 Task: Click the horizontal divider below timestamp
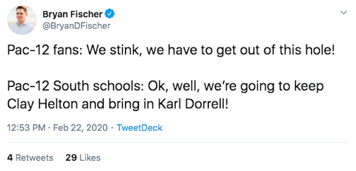point(178,142)
